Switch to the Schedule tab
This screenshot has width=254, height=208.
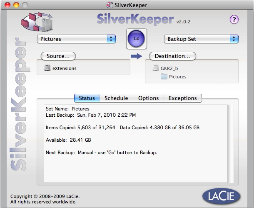pos(116,98)
